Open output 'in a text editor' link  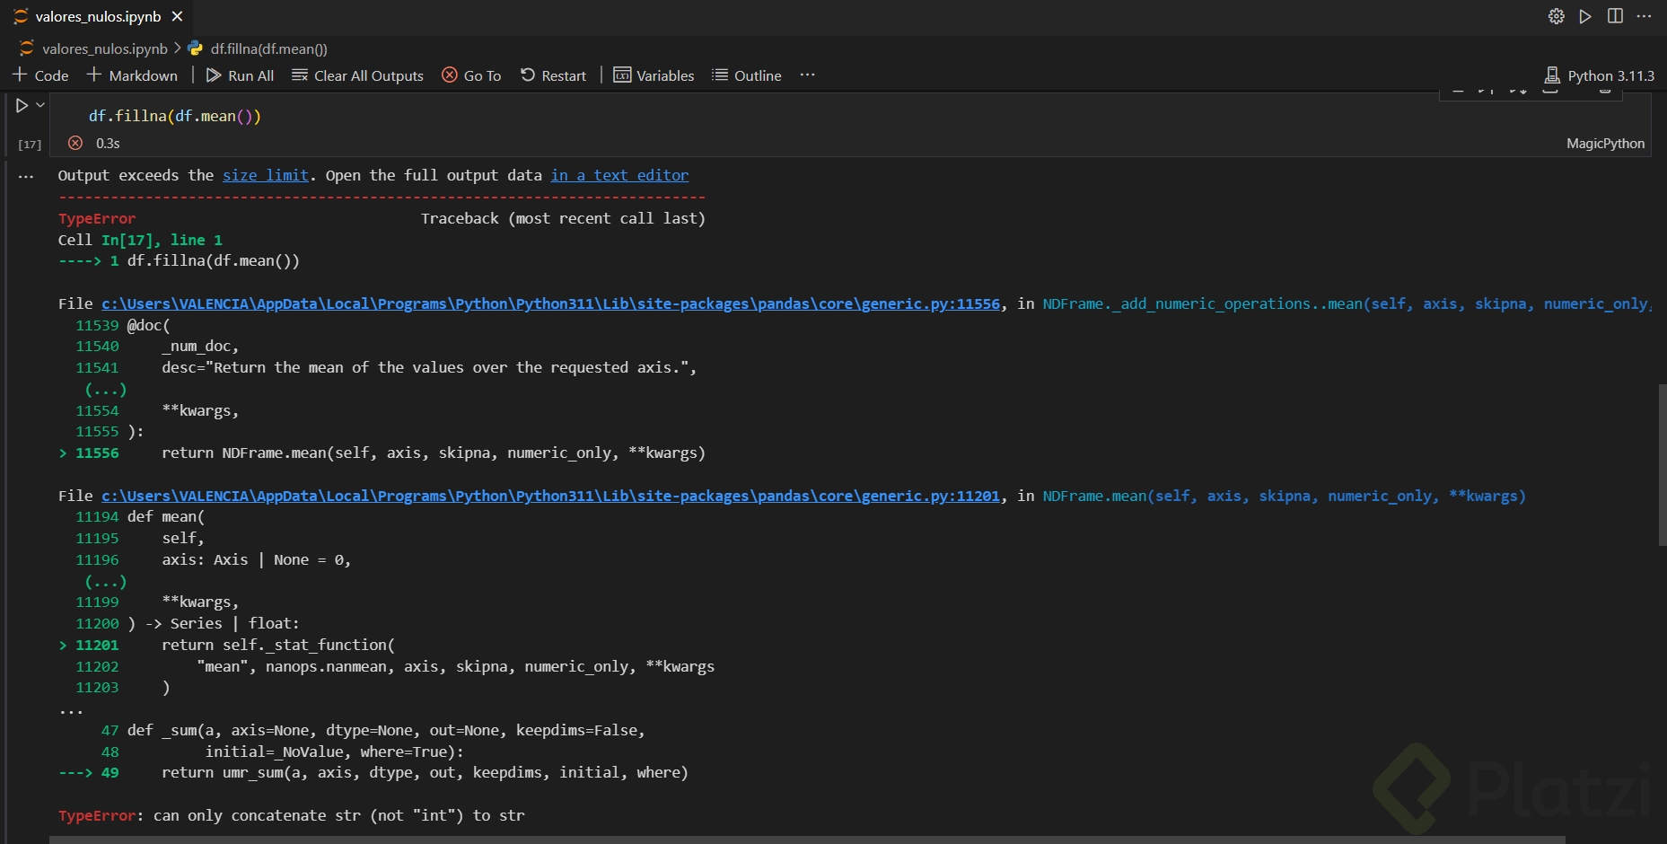click(x=619, y=175)
